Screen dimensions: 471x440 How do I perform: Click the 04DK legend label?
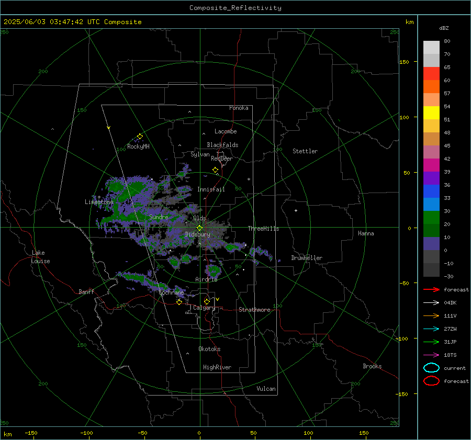point(450,302)
